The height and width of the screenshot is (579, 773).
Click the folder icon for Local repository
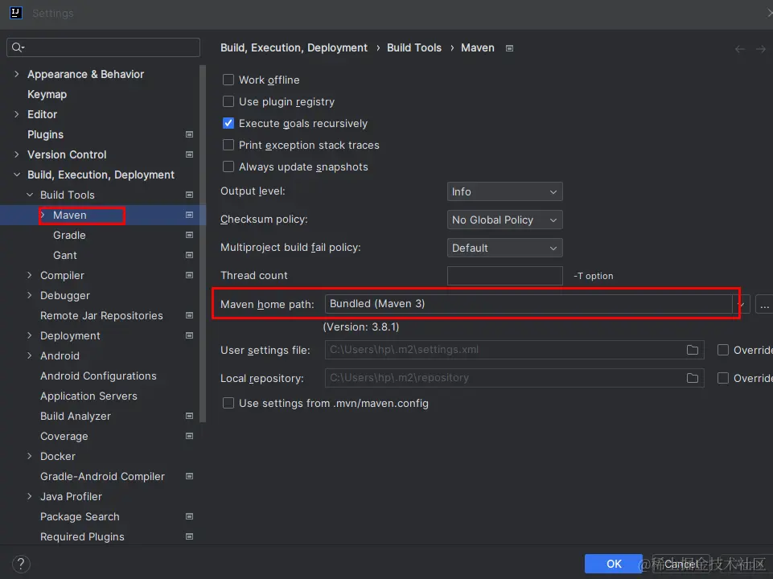[692, 378]
